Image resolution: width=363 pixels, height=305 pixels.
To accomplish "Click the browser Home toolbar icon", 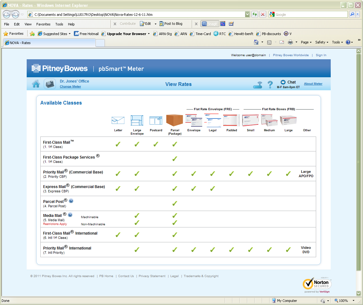I will click(x=256, y=42).
